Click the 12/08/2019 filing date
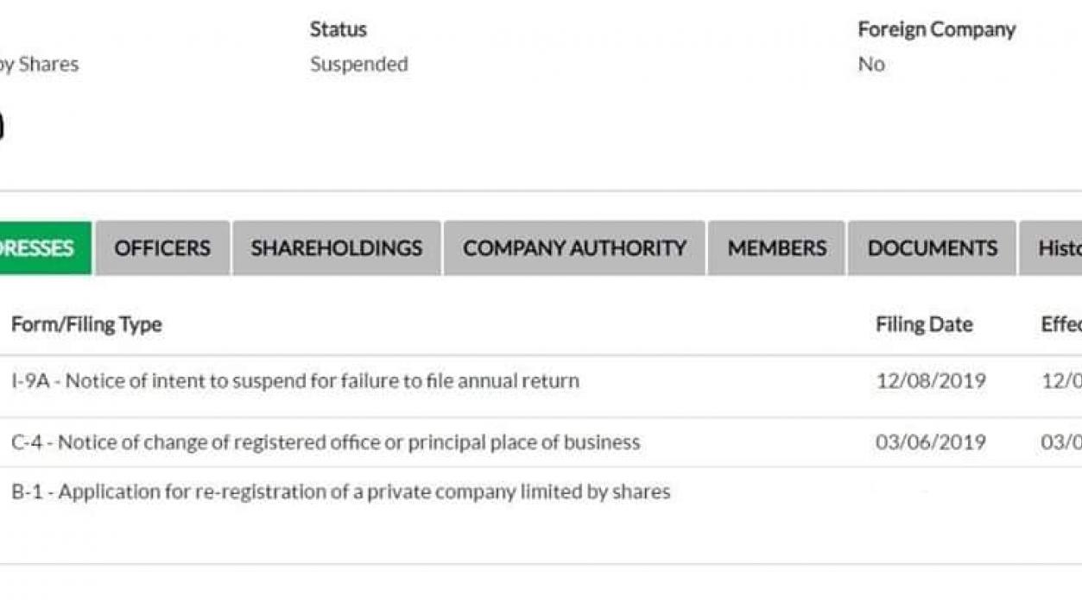Image resolution: width=1082 pixels, height=607 pixels. point(930,381)
